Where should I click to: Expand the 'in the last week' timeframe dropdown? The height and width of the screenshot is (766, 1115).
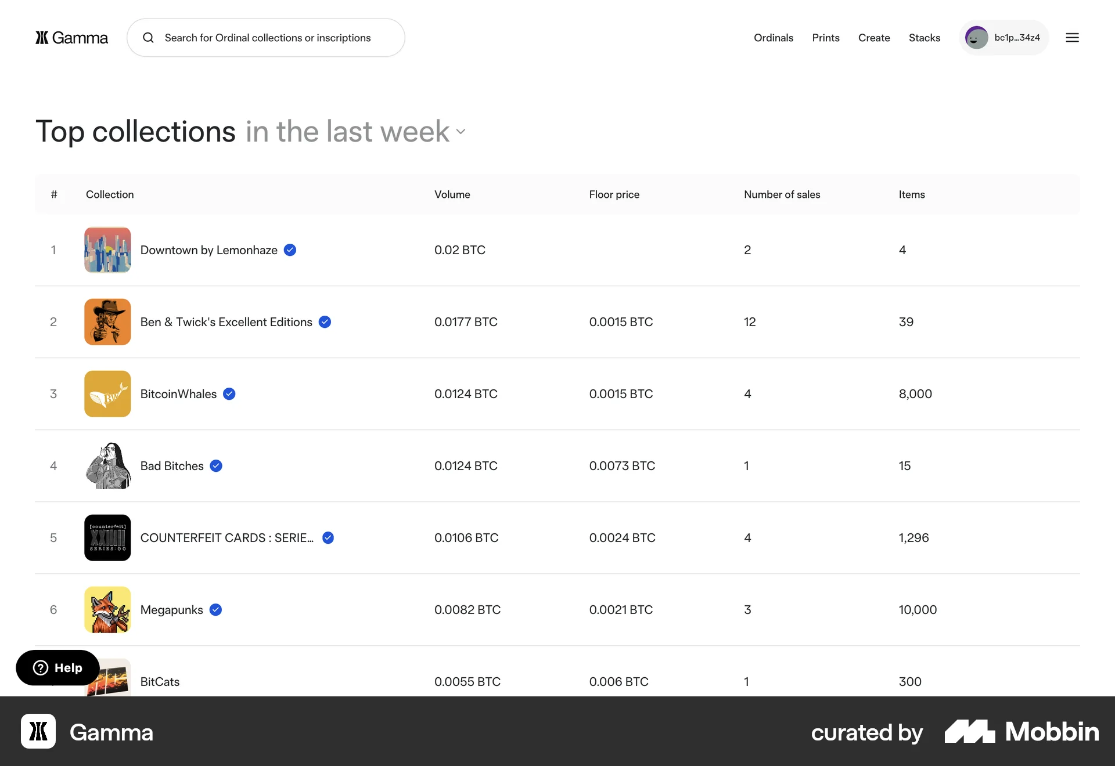[356, 132]
